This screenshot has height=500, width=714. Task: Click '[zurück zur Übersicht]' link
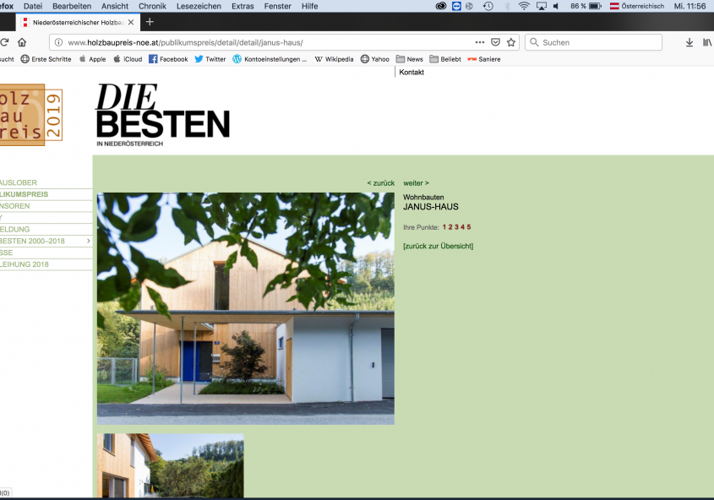pyautogui.click(x=438, y=246)
